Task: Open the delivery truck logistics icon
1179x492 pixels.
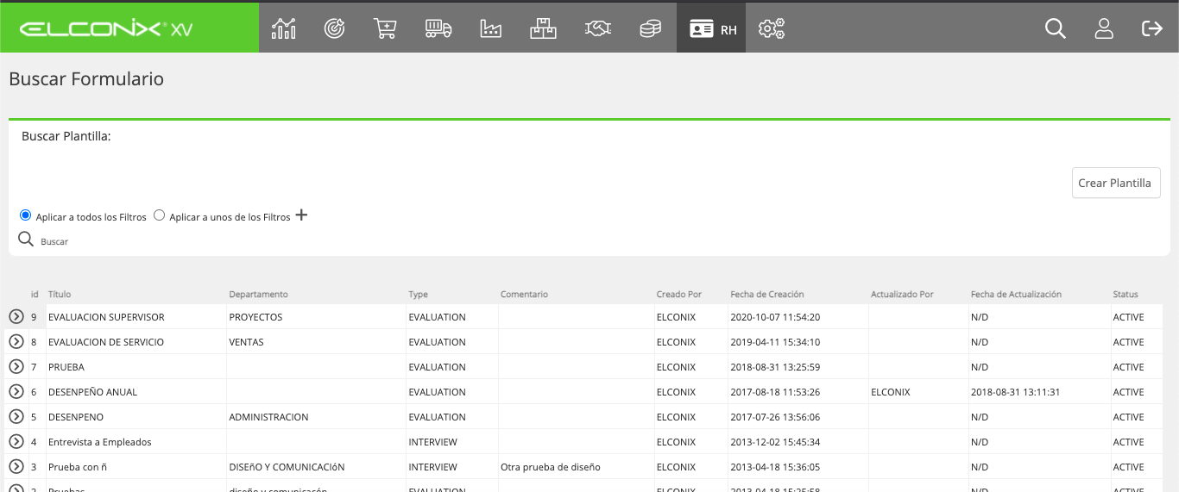Action: [438, 28]
